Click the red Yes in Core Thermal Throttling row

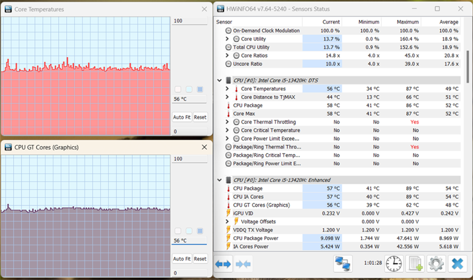coord(414,122)
